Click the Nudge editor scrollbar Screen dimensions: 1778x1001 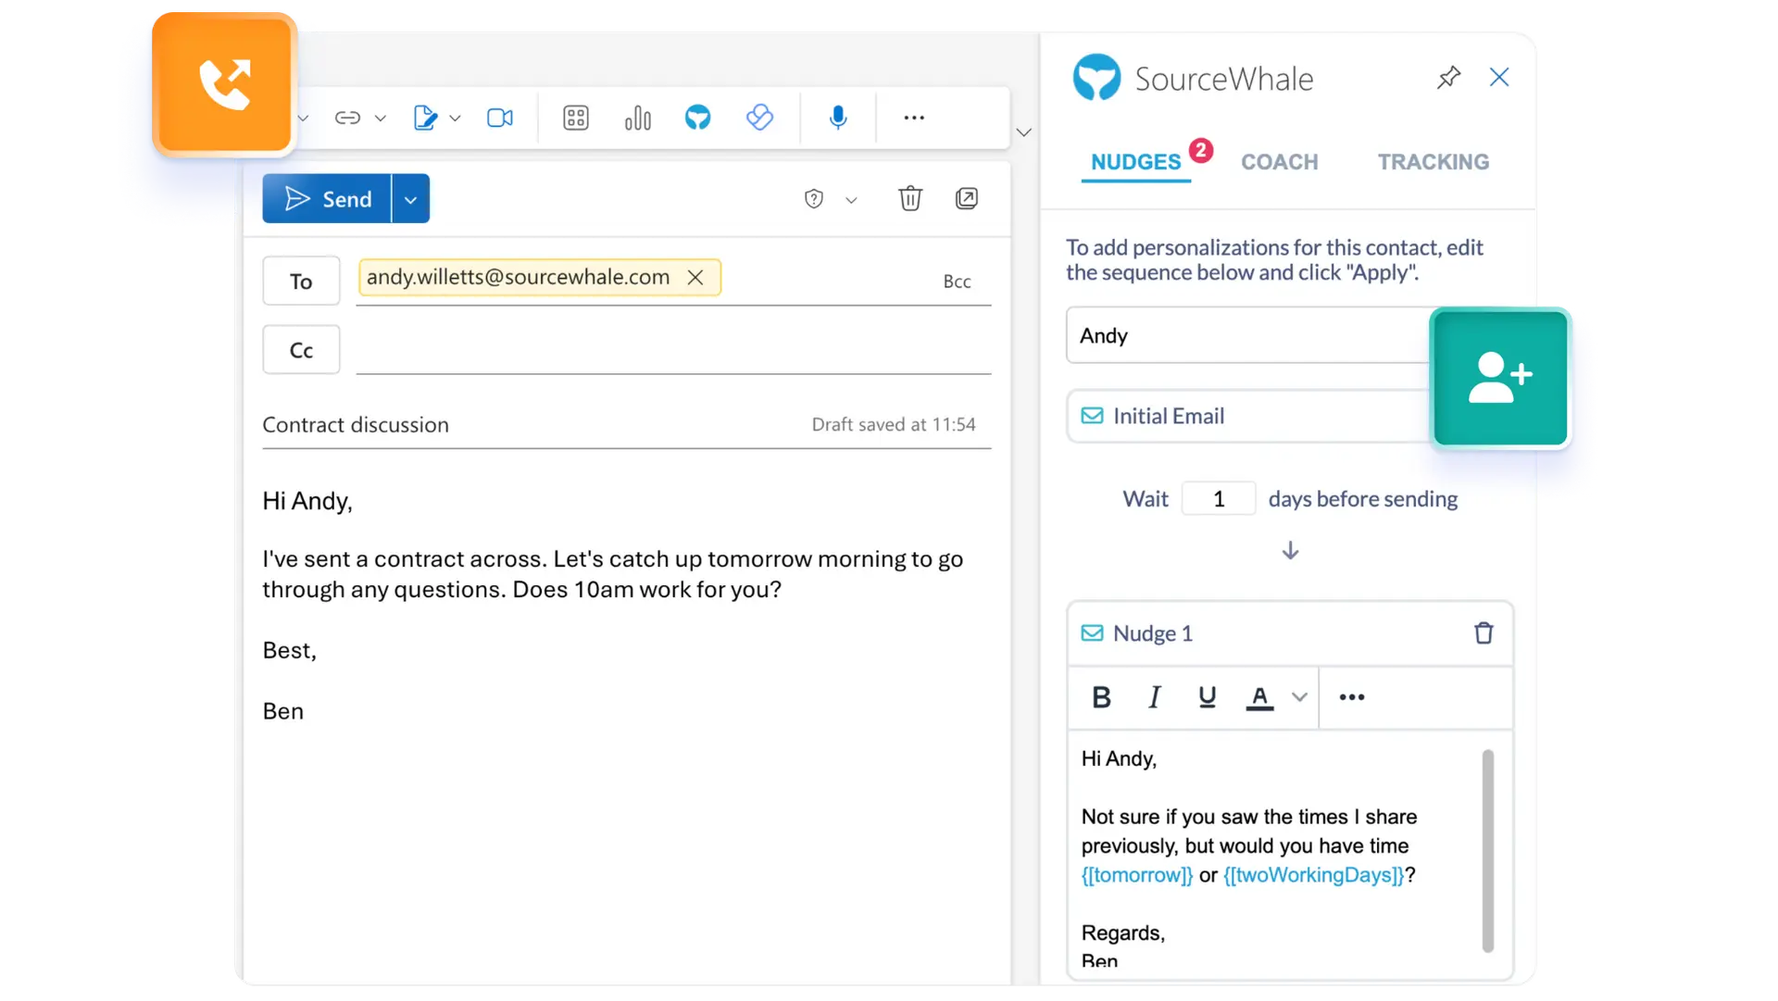[1487, 851]
